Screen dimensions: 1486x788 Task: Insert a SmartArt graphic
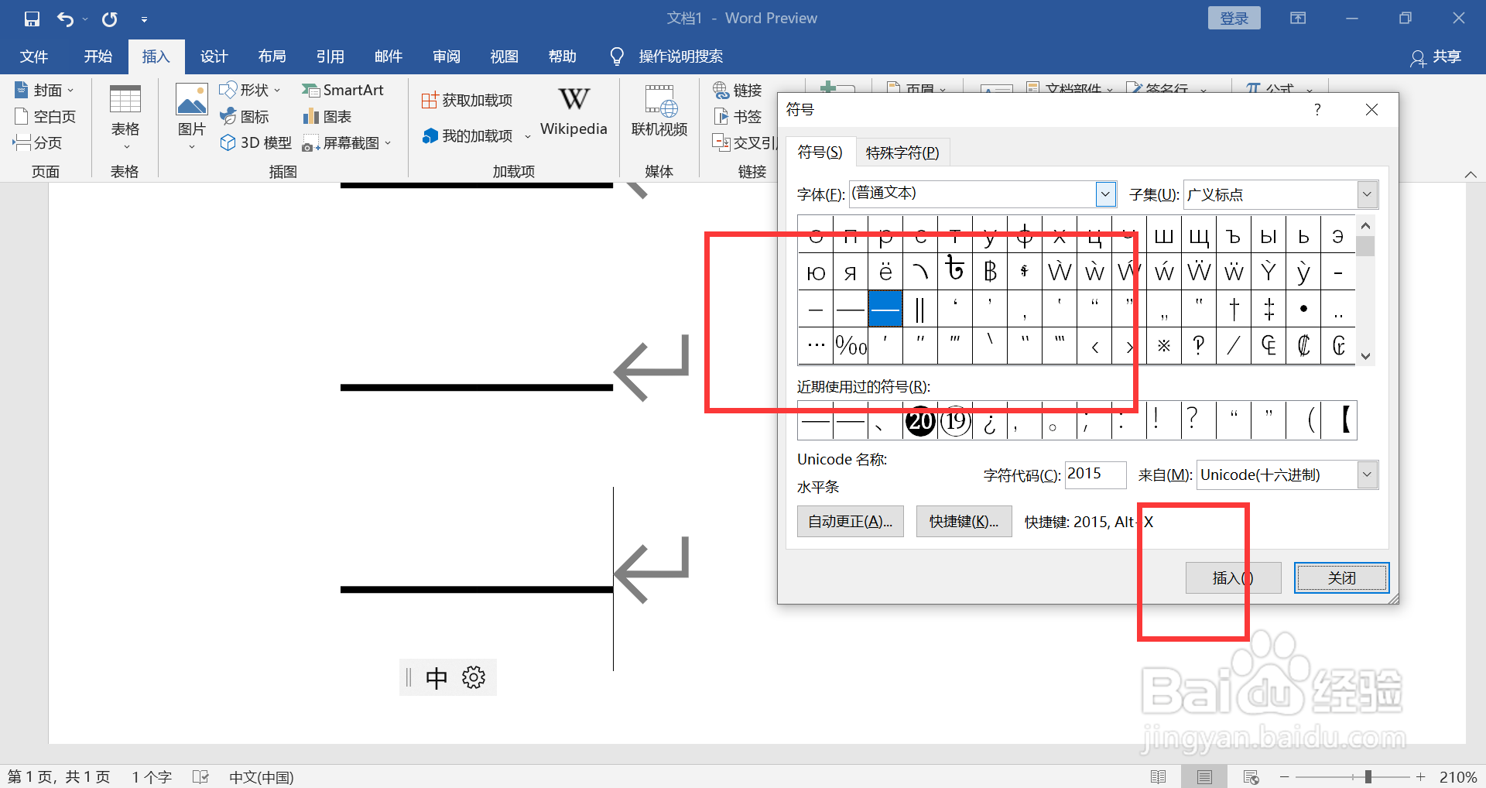tap(344, 90)
